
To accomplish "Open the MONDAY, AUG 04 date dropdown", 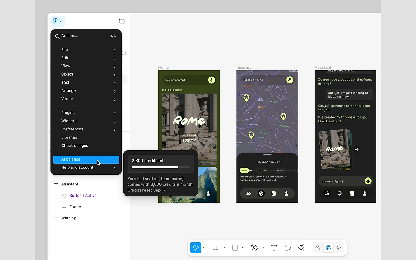I will point(269,162).
